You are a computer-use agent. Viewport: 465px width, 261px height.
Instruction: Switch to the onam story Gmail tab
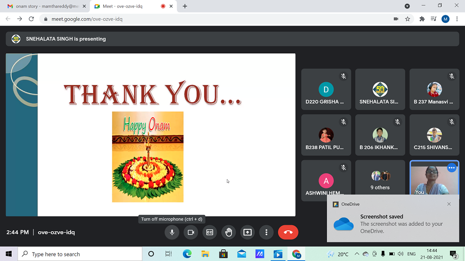pyautogui.click(x=44, y=6)
